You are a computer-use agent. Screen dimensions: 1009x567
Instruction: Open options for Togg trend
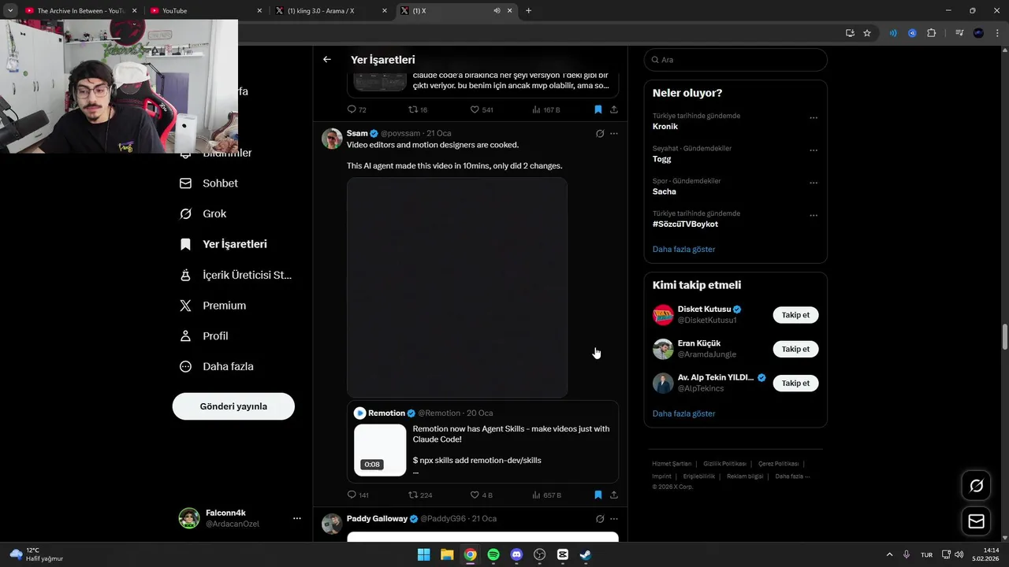click(814, 150)
